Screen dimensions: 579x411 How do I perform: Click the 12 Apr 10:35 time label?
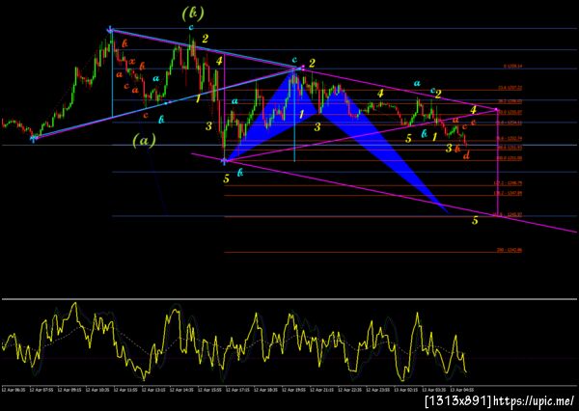tap(96, 390)
